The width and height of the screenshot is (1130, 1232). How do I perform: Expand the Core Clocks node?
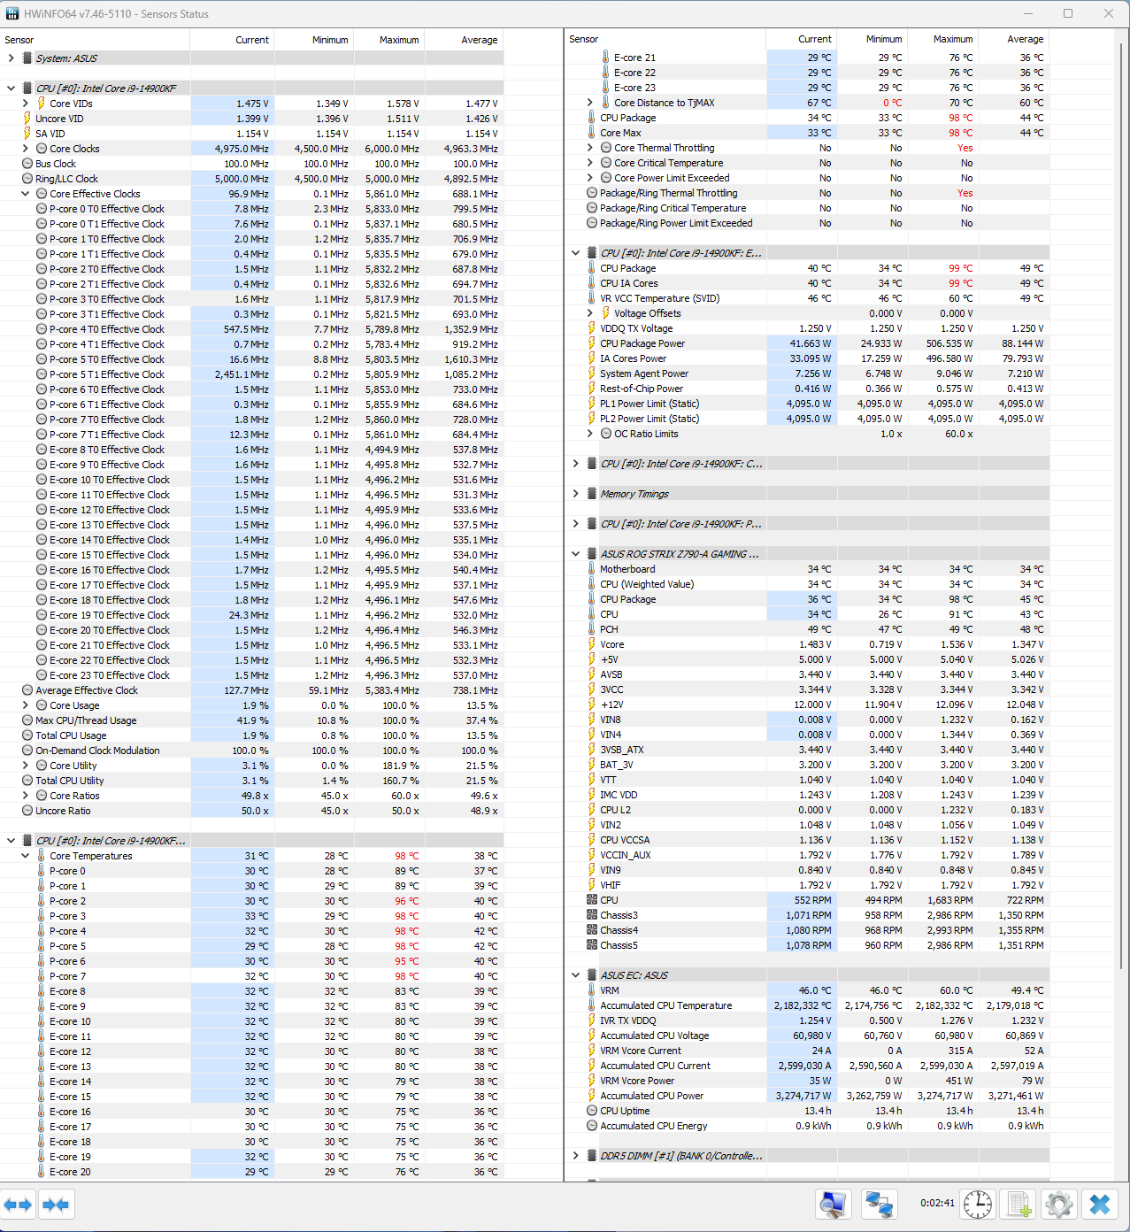[26, 149]
